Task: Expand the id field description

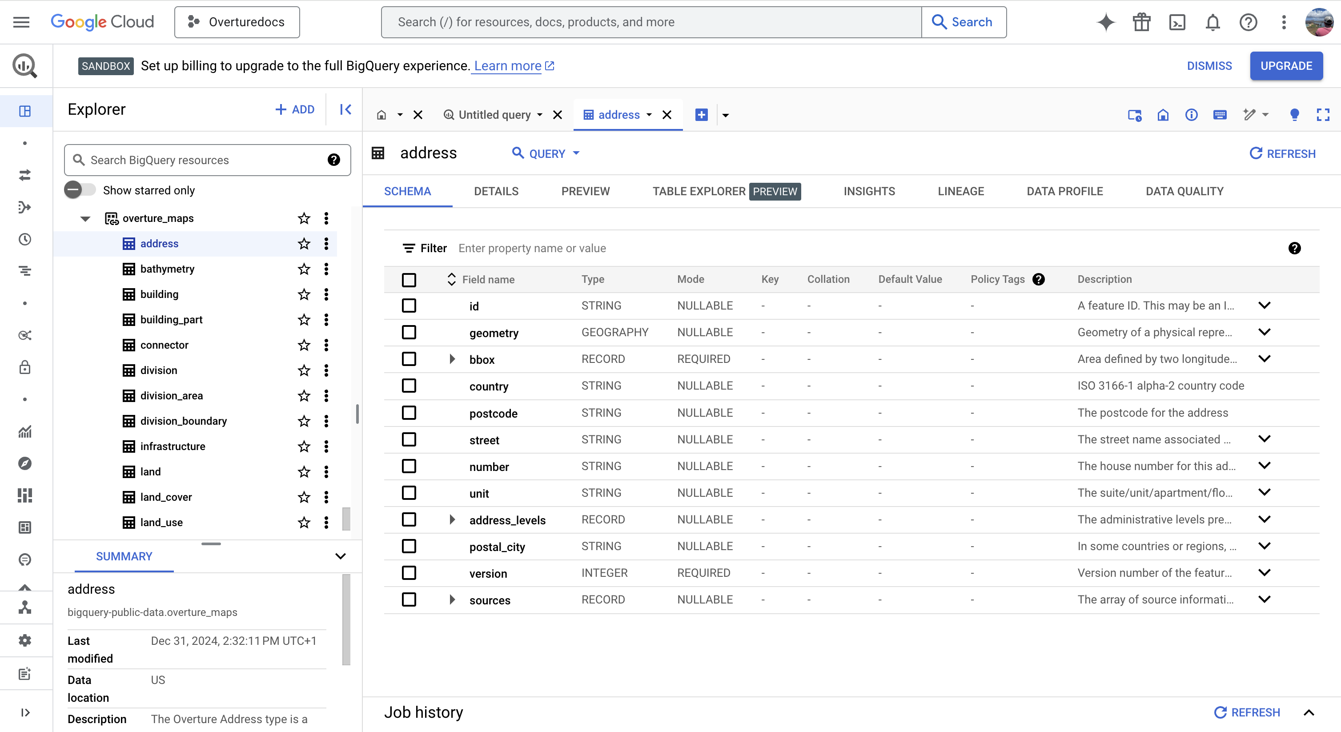Action: click(1265, 305)
